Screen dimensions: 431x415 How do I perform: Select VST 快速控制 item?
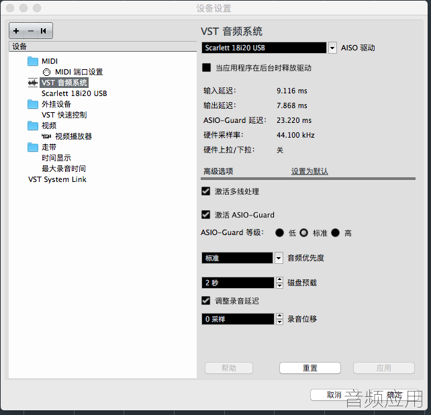[64, 115]
